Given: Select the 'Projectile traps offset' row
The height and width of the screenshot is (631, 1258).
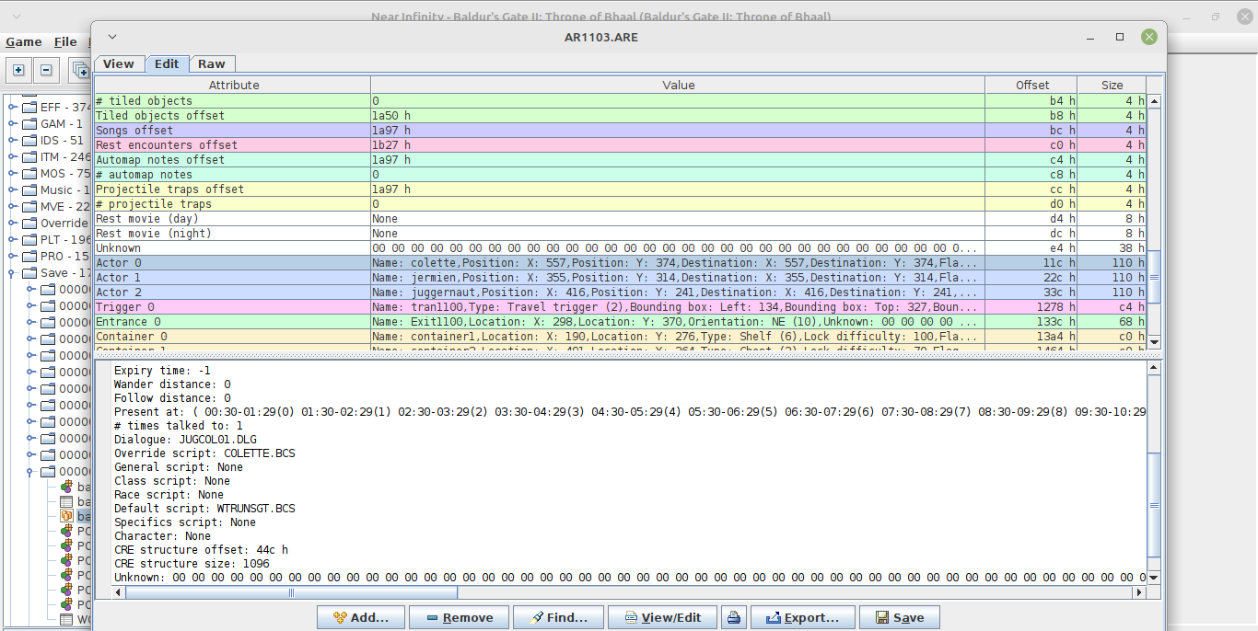Looking at the screenshot, I should (621, 189).
